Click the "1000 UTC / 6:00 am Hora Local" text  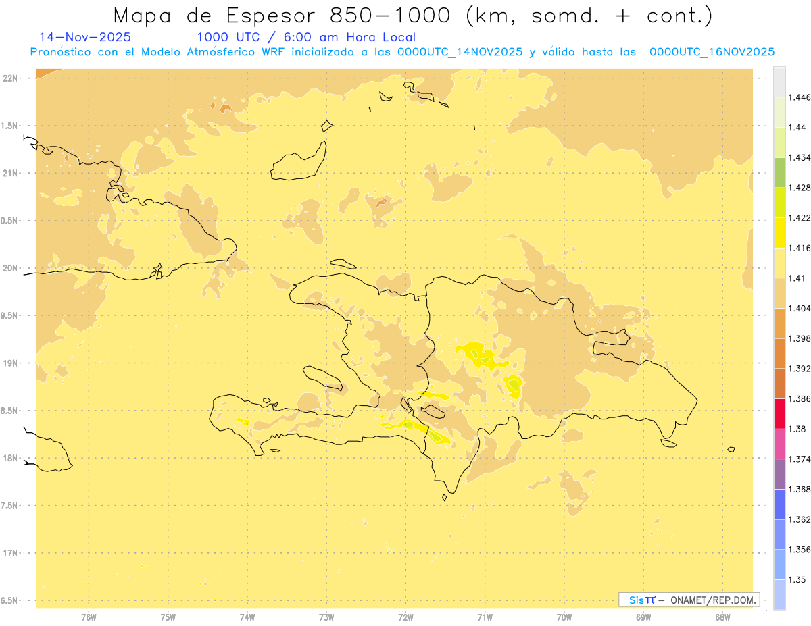pyautogui.click(x=306, y=38)
